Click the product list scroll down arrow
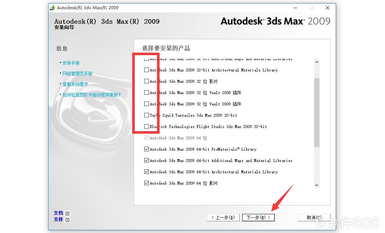The width and height of the screenshot is (385, 233). pyautogui.click(x=317, y=185)
